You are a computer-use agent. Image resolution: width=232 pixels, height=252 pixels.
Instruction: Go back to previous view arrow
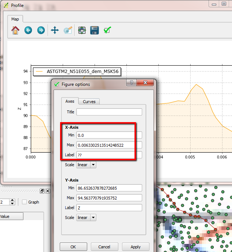click(28, 30)
